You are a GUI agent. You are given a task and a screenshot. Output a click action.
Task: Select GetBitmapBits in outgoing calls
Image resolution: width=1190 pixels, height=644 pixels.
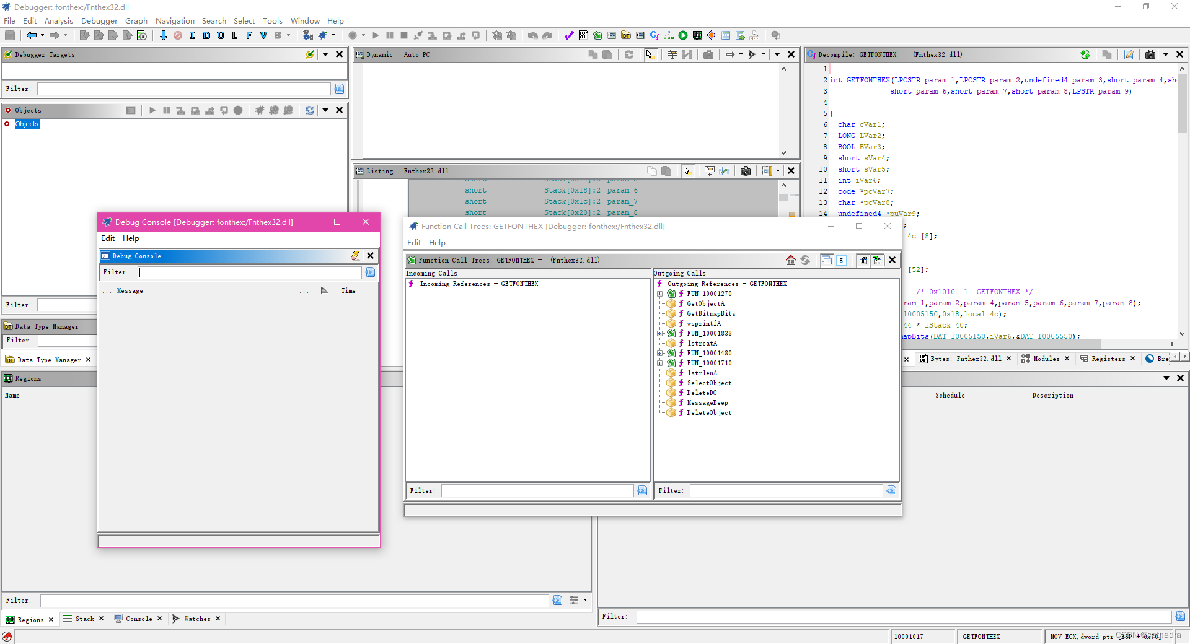pos(711,314)
